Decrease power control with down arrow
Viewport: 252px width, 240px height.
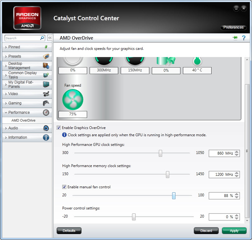(236, 218)
